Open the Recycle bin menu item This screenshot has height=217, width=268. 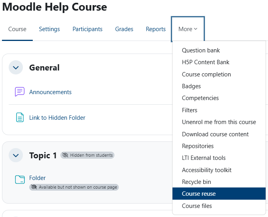point(219,182)
